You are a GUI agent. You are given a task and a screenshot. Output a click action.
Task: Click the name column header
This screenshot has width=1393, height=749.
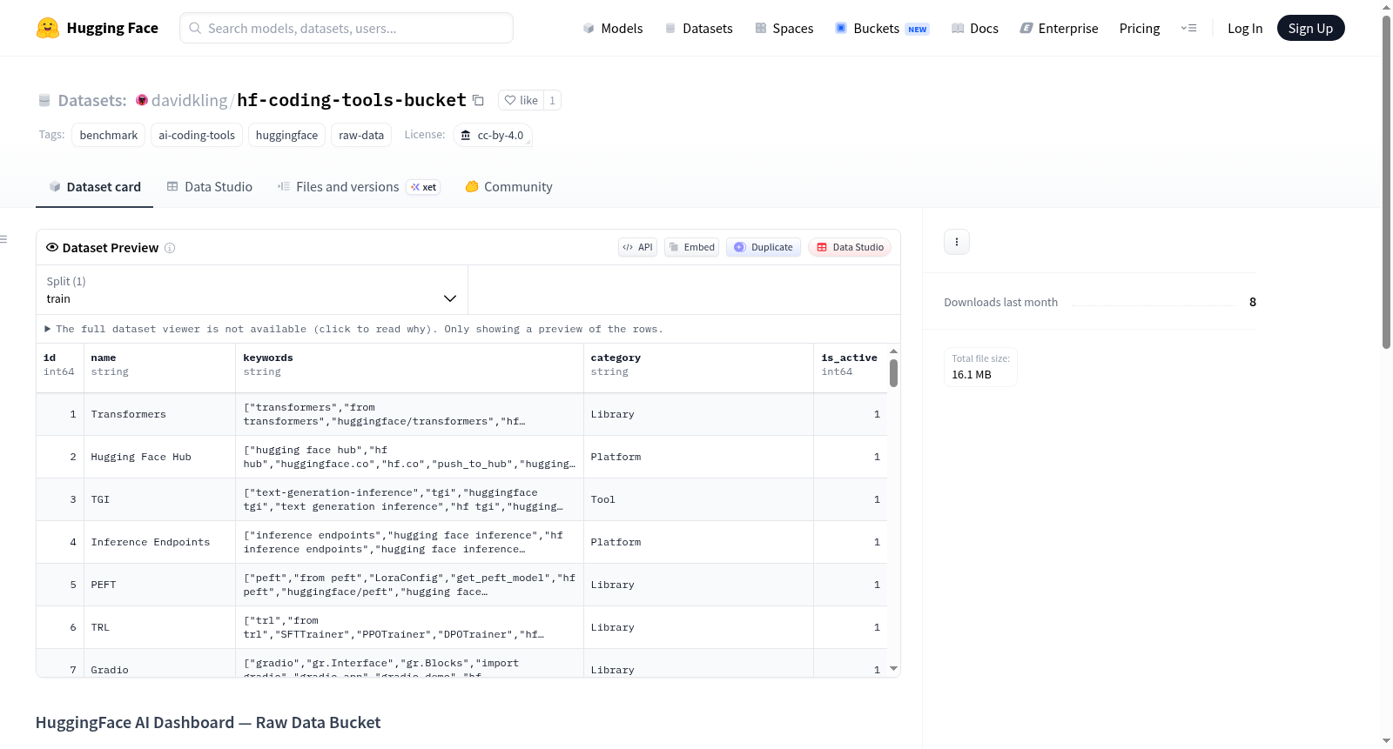pos(160,364)
